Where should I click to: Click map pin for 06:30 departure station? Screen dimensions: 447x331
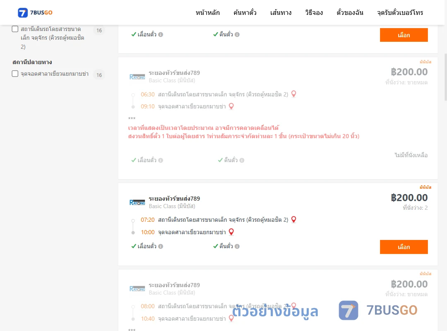tap(293, 94)
